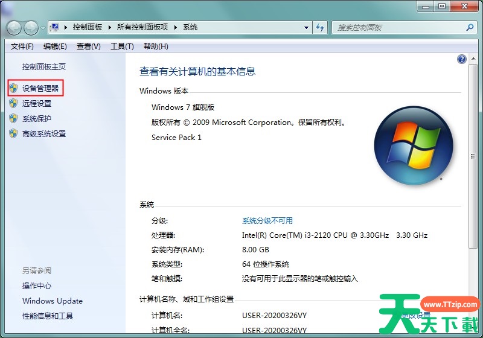Click the 64 位操作系统 value
Screen dimensions: 483x338
[x=266, y=264]
